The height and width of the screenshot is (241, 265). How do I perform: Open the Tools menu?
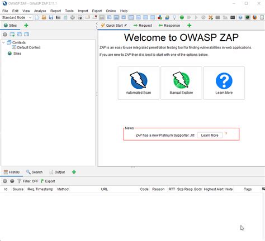tap(69, 11)
